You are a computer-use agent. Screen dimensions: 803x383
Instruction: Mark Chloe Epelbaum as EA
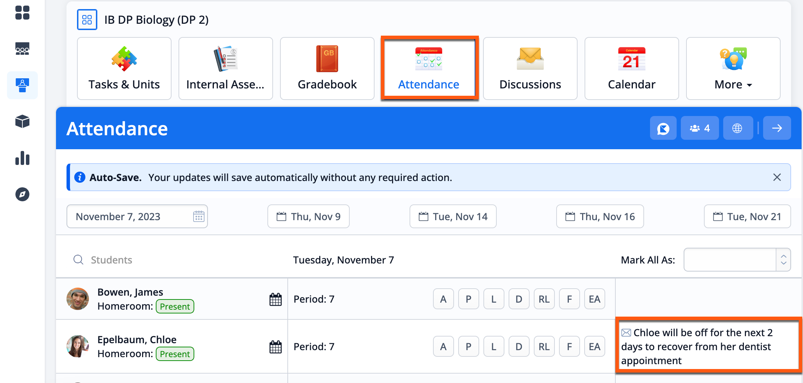pyautogui.click(x=594, y=347)
